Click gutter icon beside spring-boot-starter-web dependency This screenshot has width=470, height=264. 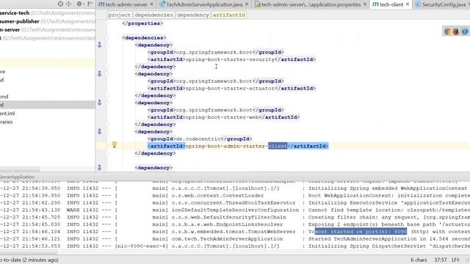pyautogui.click(x=100, y=103)
